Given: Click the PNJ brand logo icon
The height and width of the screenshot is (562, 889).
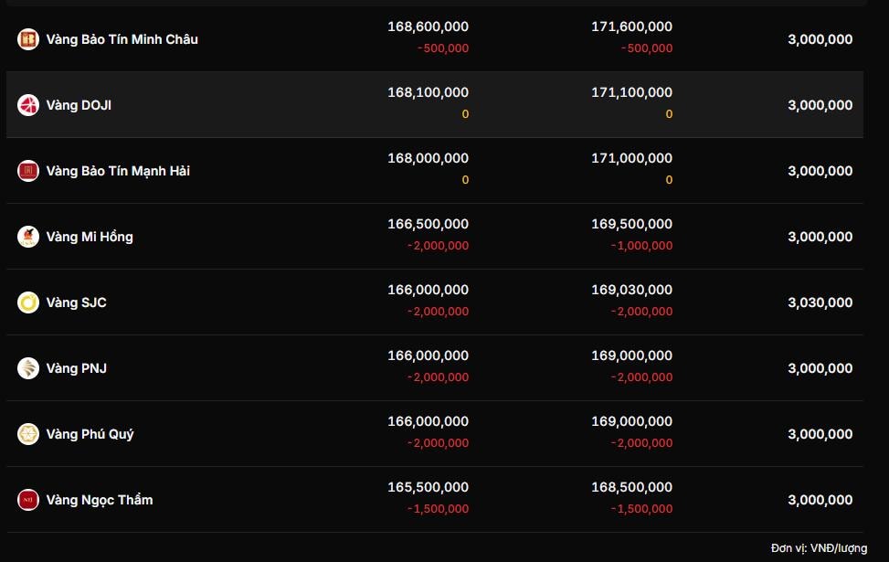Looking at the screenshot, I should point(28,368).
